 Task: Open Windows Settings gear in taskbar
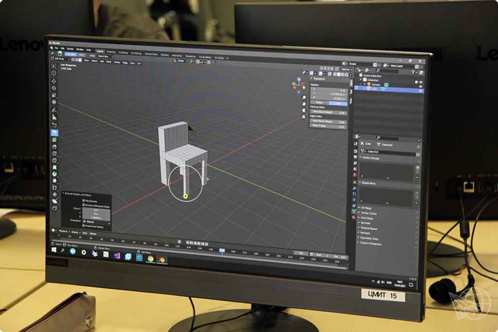84,252
